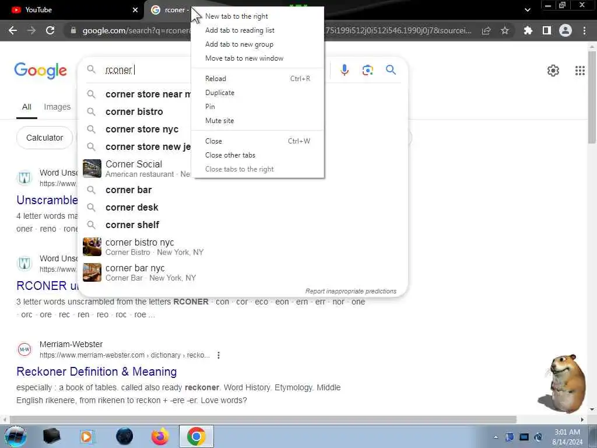Image resolution: width=597 pixels, height=448 pixels.
Task: Switch to the YouTube tab
Action: [72, 10]
